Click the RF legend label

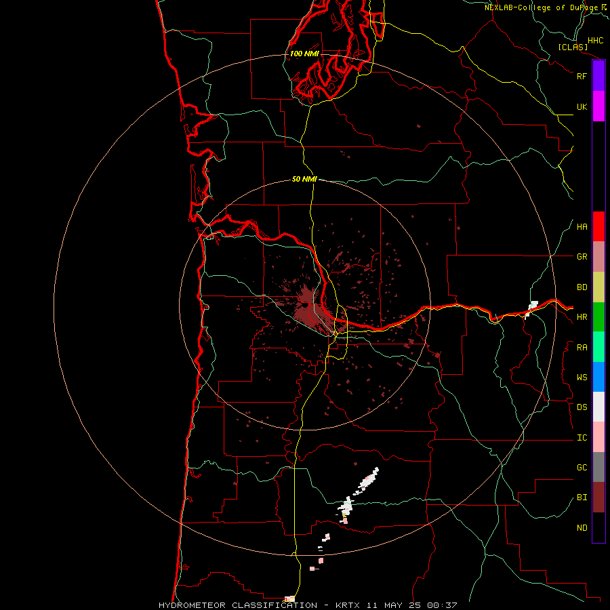click(582, 76)
